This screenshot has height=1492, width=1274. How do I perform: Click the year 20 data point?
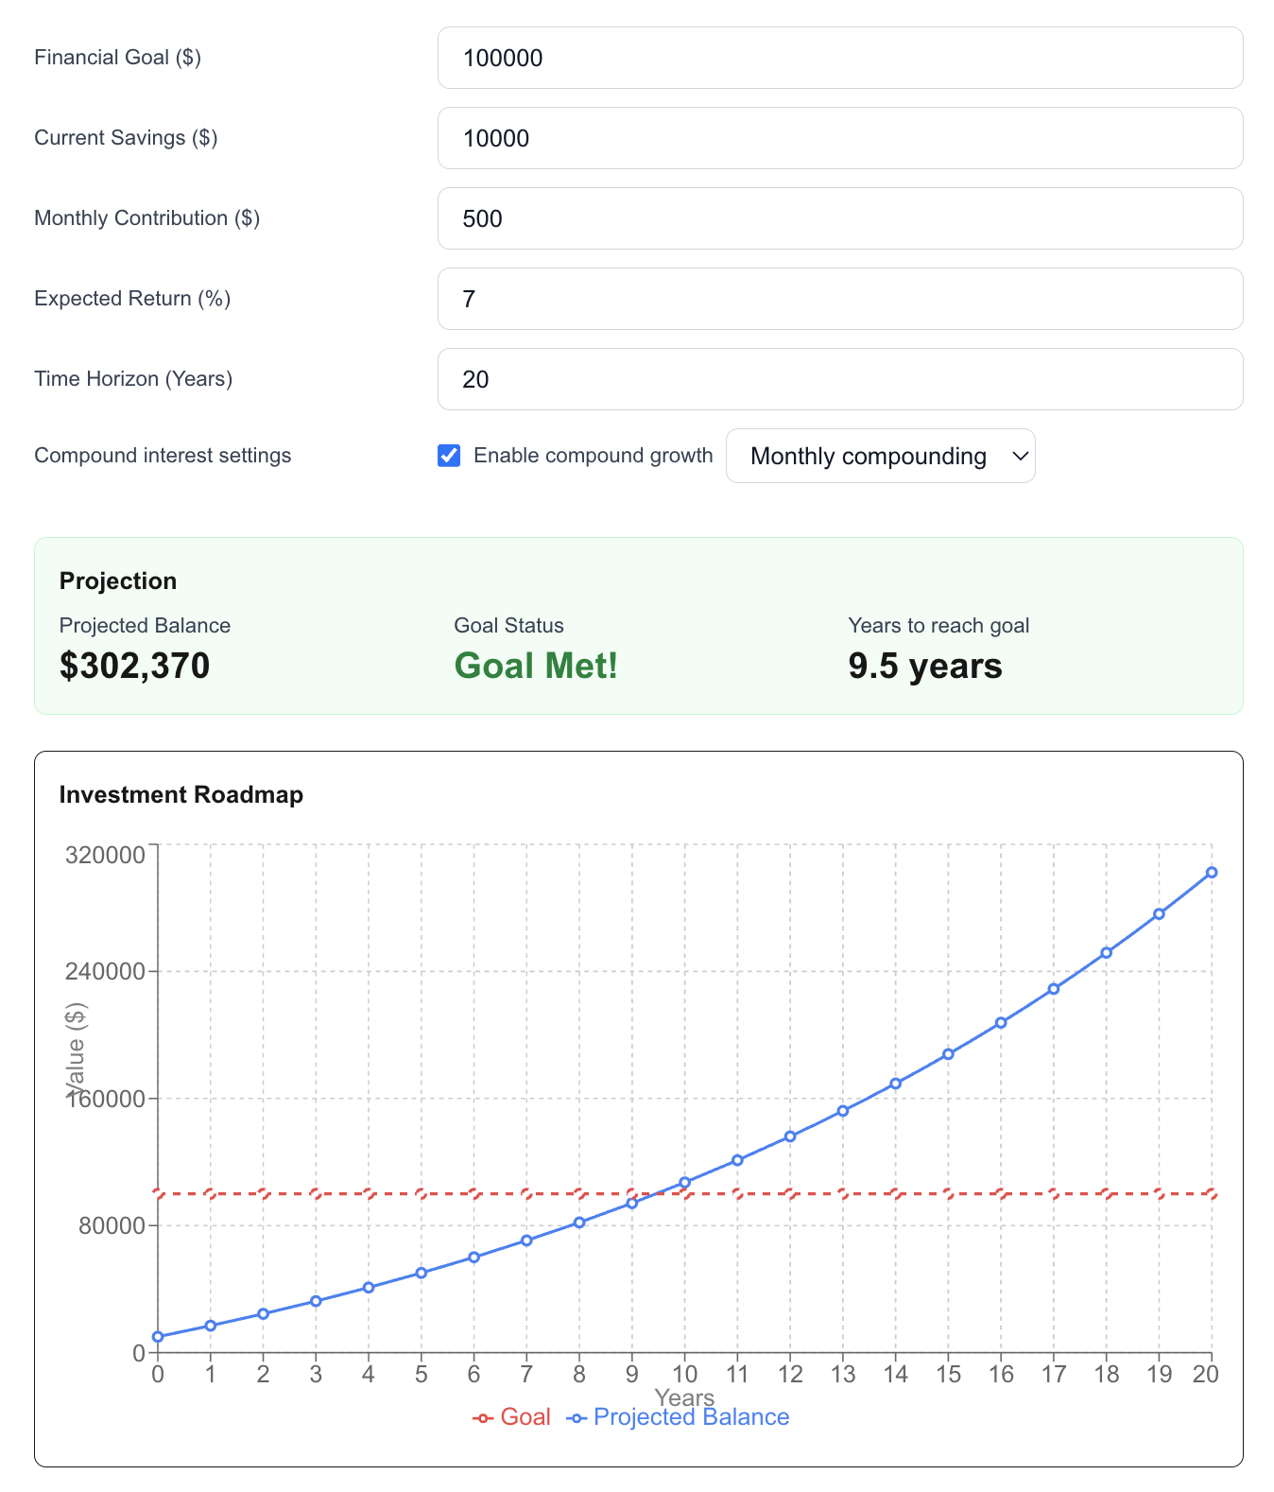click(x=1212, y=873)
